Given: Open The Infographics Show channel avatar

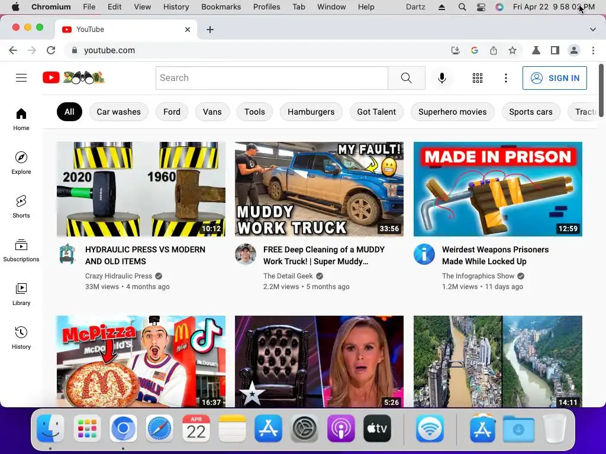Looking at the screenshot, I should tap(424, 254).
